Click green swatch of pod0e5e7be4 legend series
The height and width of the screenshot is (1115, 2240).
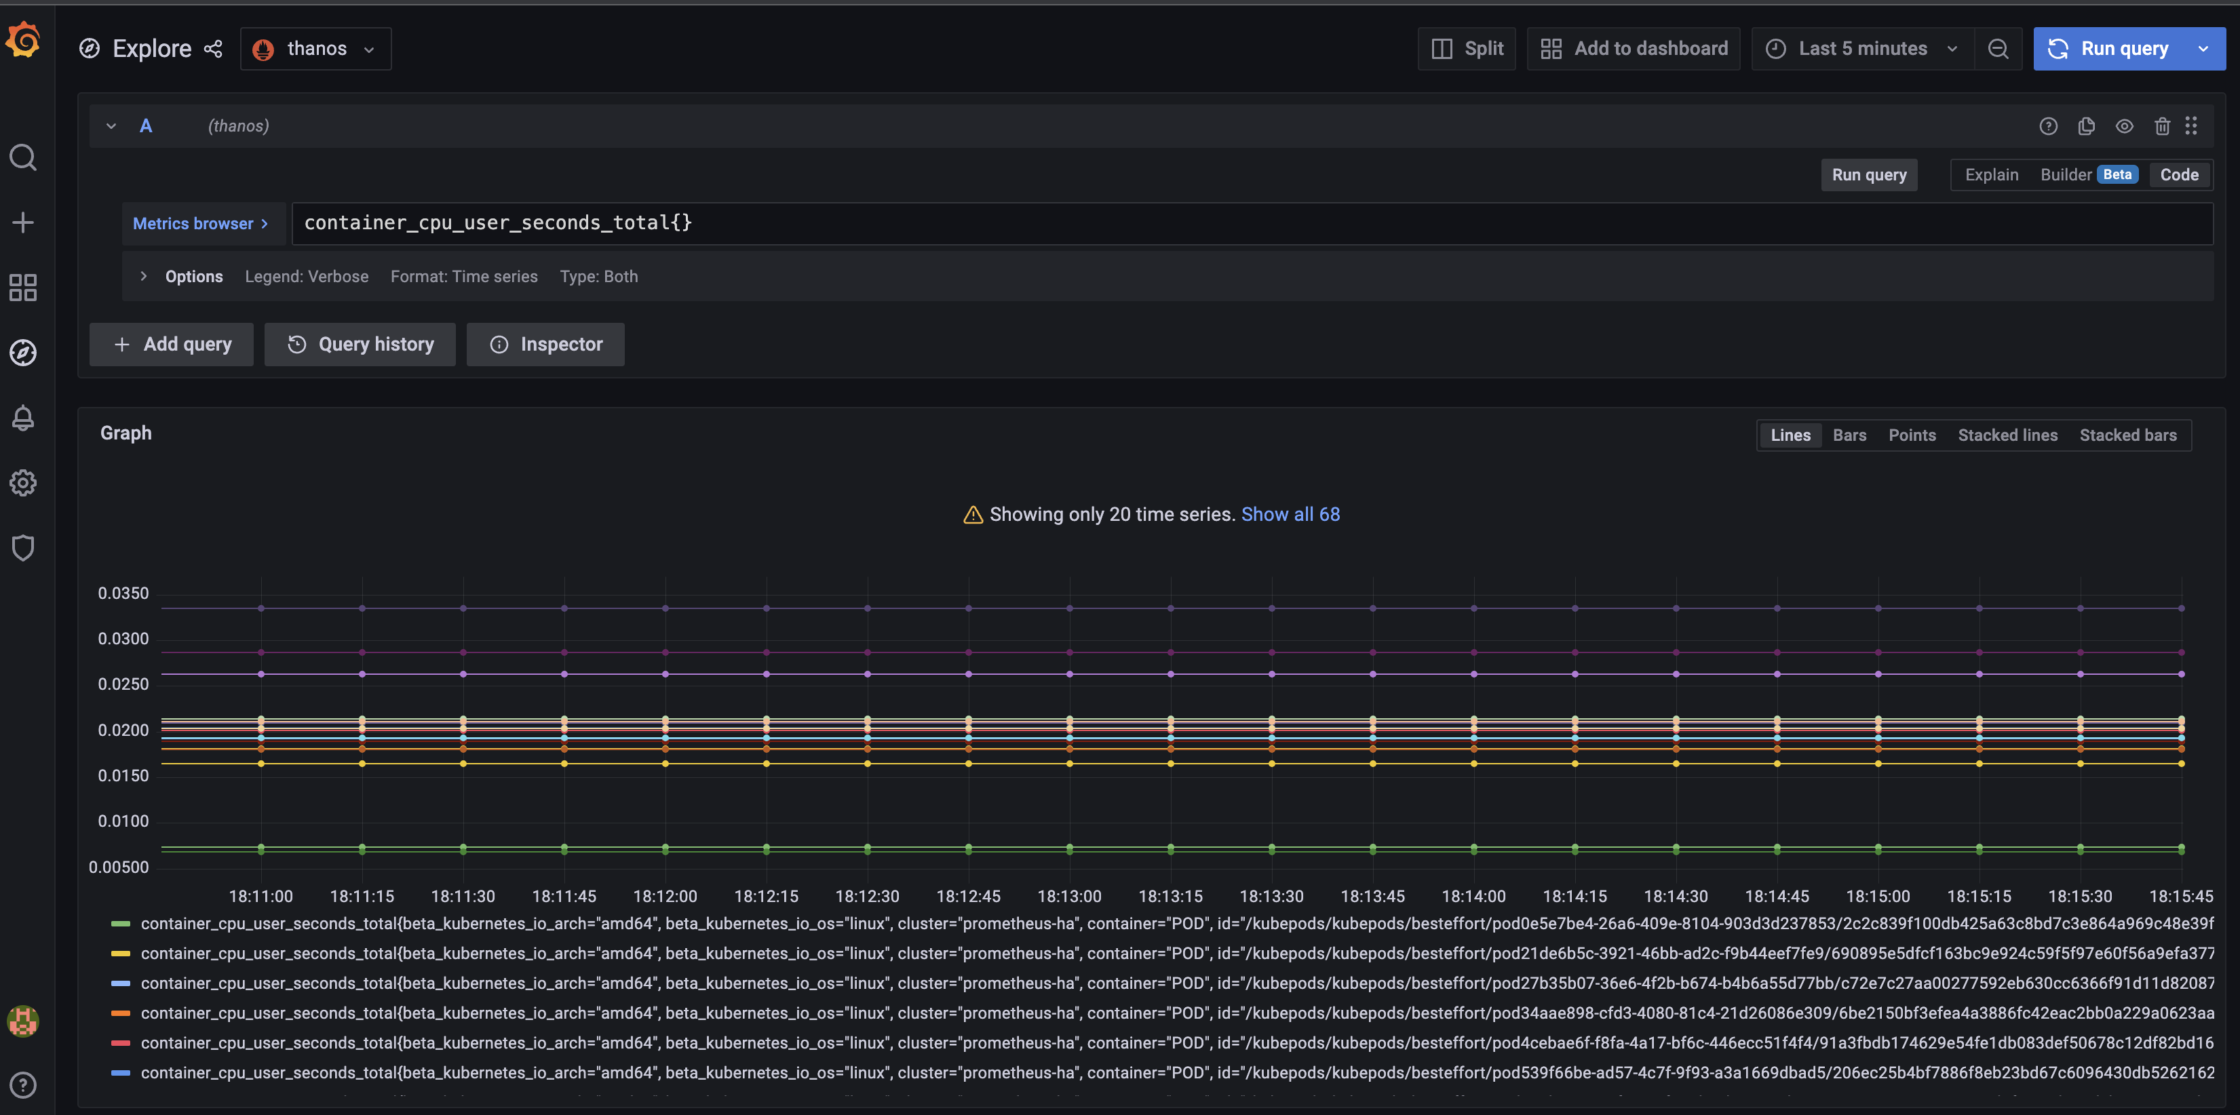121,924
